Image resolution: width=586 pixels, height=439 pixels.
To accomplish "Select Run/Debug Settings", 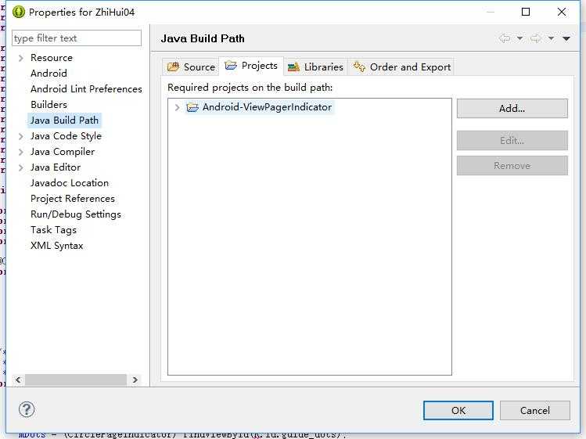I will [76, 214].
